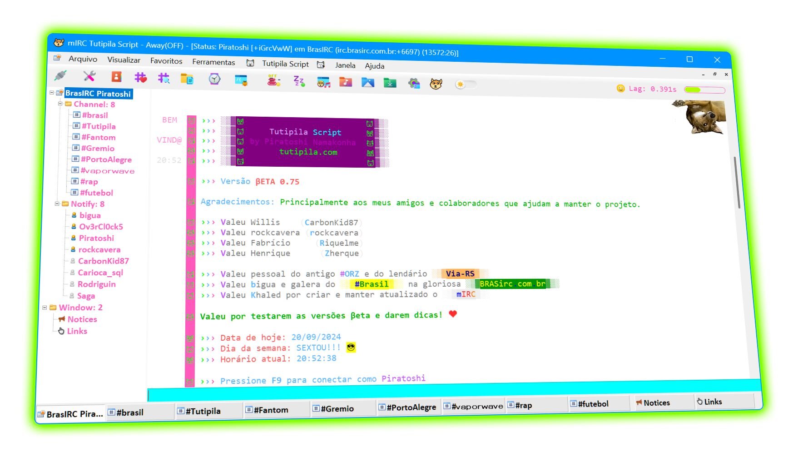Open the Janela menu

tap(345, 65)
